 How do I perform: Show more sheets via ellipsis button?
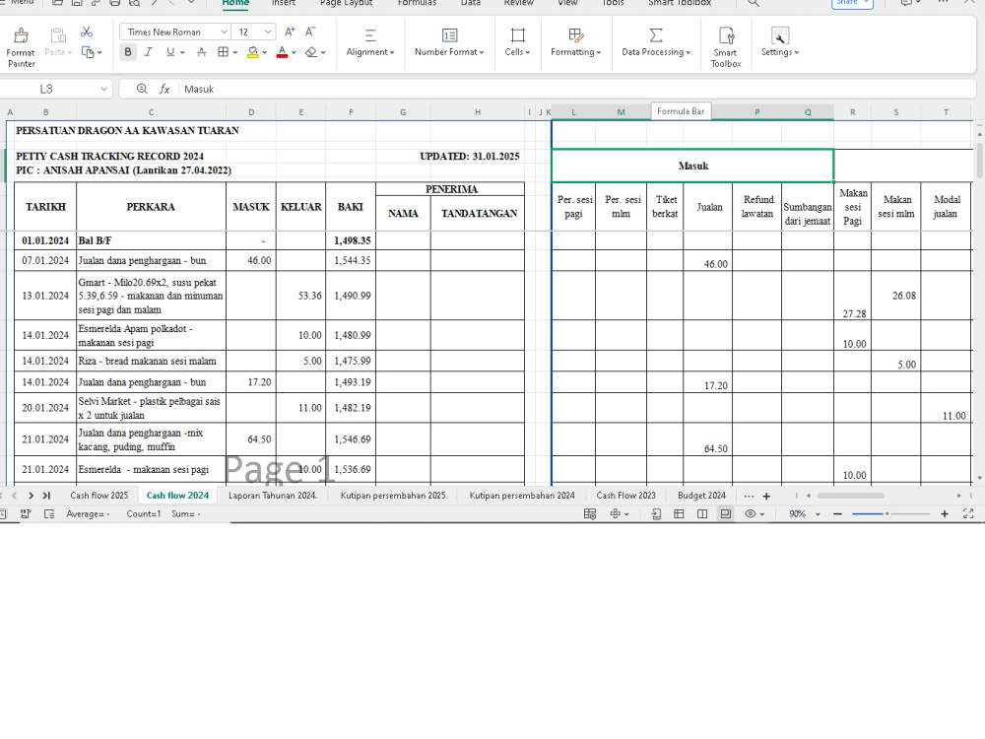749,496
